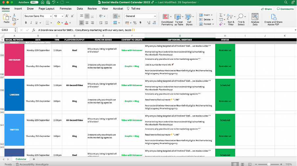This screenshot has width=297, height=166.
Task: Toggle Bold formatting
Action: tap(26, 23)
